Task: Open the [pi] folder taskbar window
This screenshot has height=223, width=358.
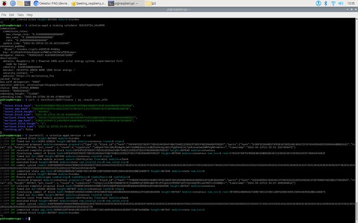Action: (151, 4)
